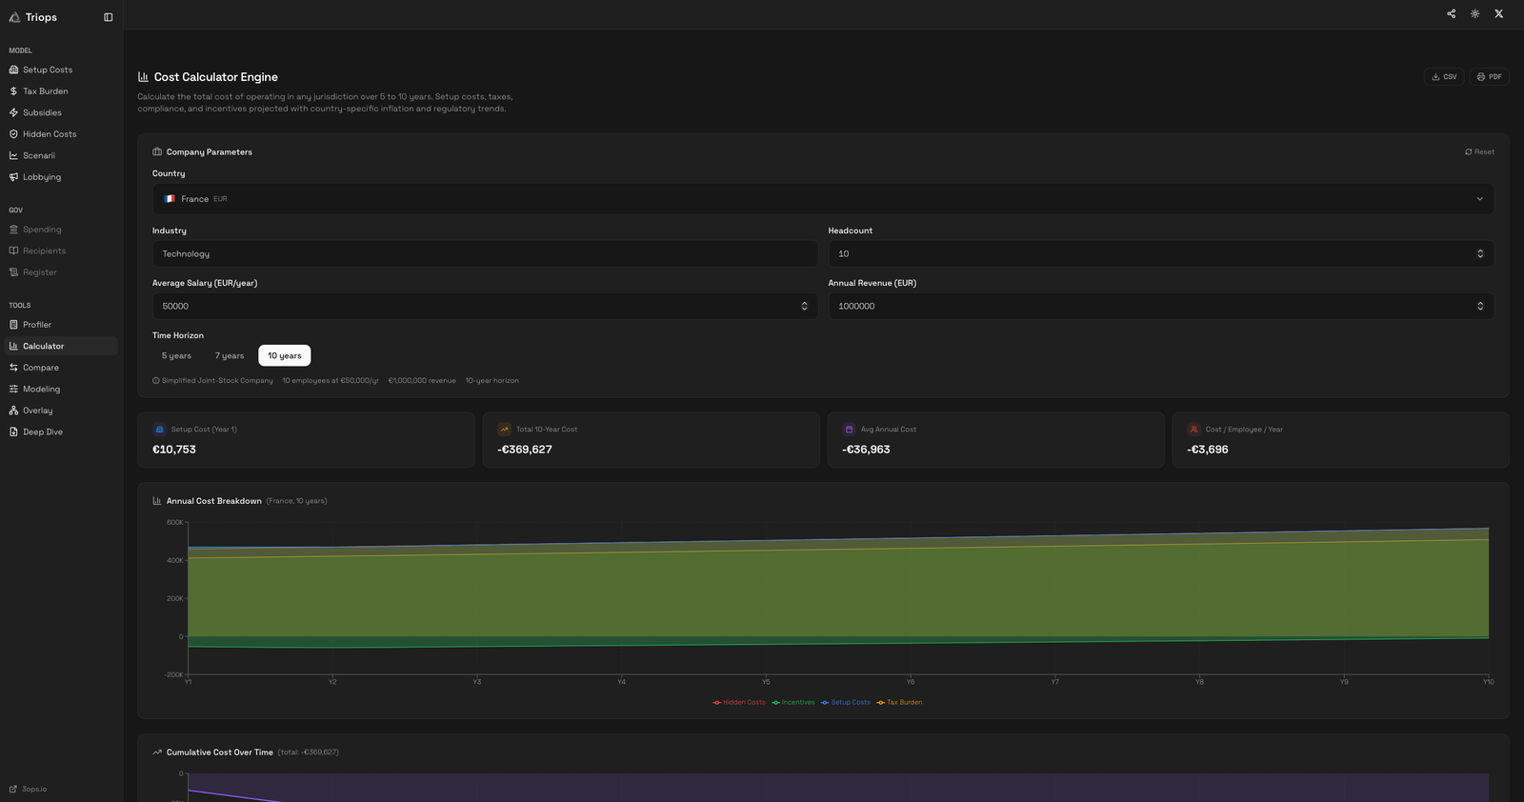Go to Hidden Costs page

[50, 134]
